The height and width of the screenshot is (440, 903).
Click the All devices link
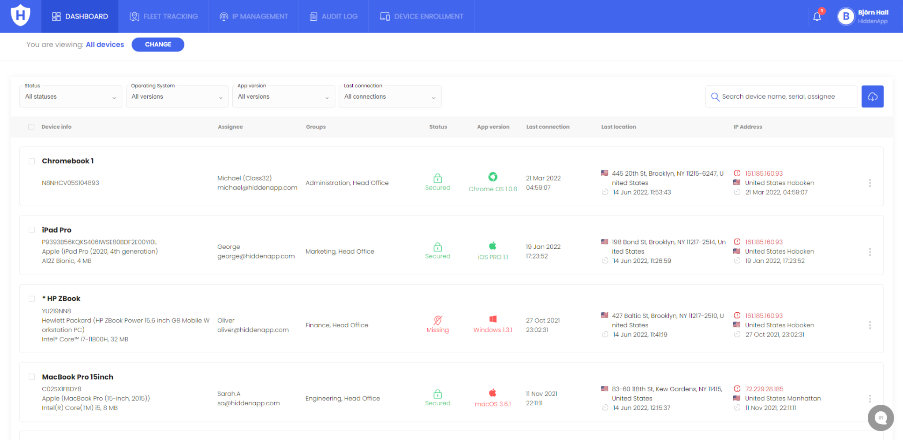coord(104,44)
